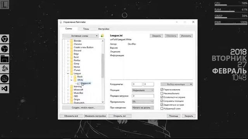Toggle Сохранять позицию checkbox
Image resolution: width=248 pixels, height=139 pixels.
(x=162, y=101)
